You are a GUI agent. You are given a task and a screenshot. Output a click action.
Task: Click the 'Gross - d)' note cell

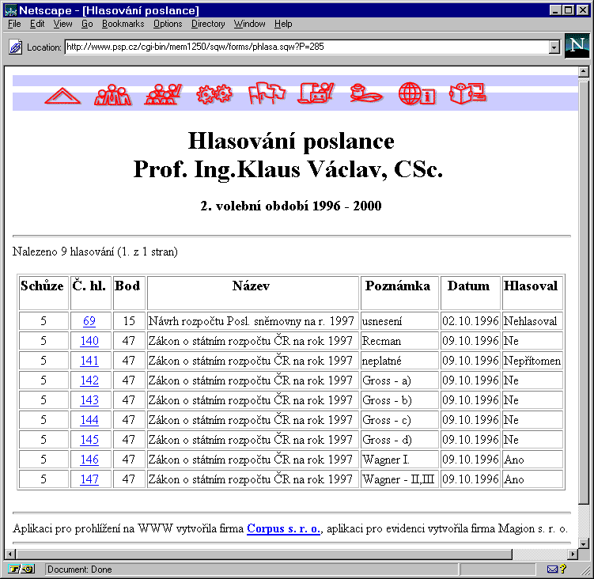tap(399, 440)
